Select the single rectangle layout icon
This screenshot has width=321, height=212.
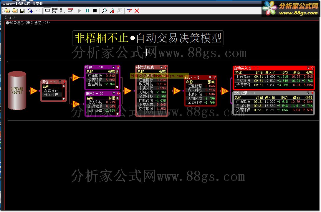[x=47, y=11]
